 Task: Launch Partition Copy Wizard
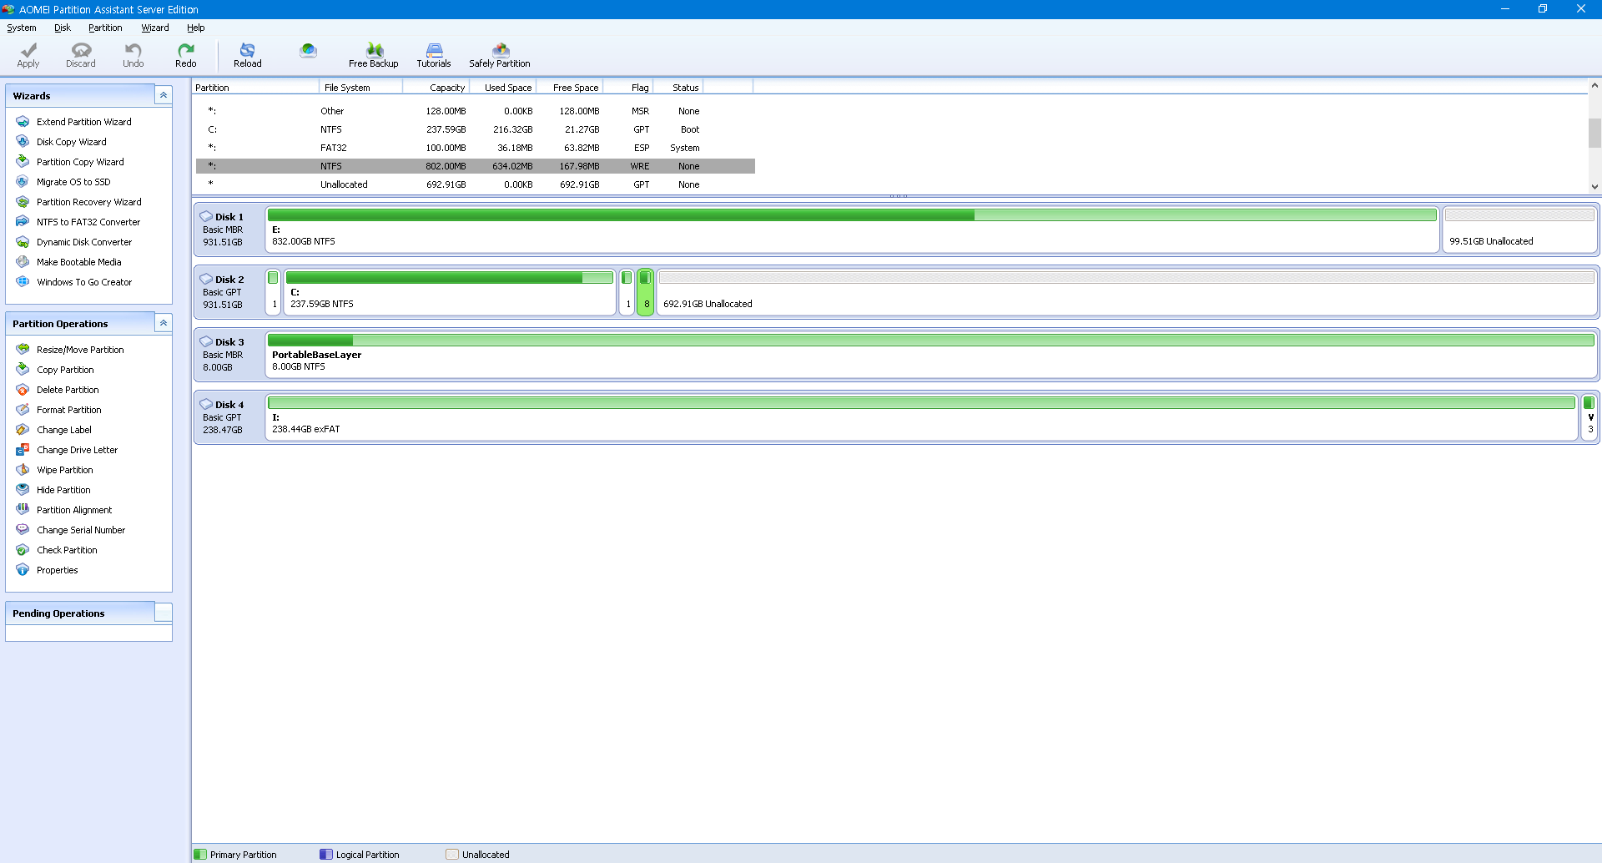tap(80, 162)
